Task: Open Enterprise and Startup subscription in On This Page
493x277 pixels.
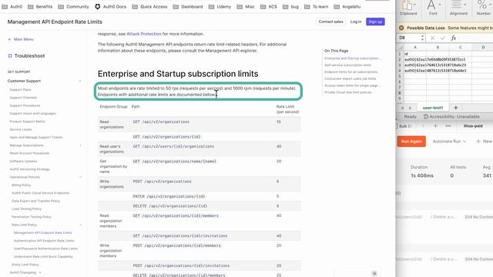Action: pos(353,58)
